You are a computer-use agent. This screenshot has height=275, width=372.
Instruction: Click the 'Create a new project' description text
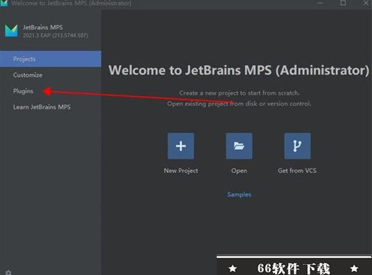(x=239, y=93)
